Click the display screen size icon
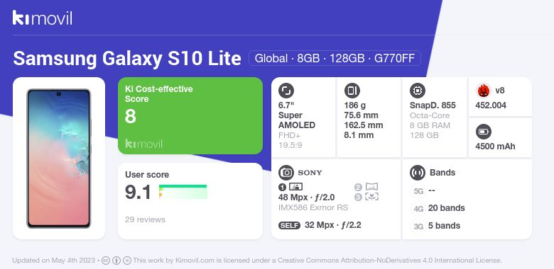This screenshot has height=269, width=554. click(286, 91)
